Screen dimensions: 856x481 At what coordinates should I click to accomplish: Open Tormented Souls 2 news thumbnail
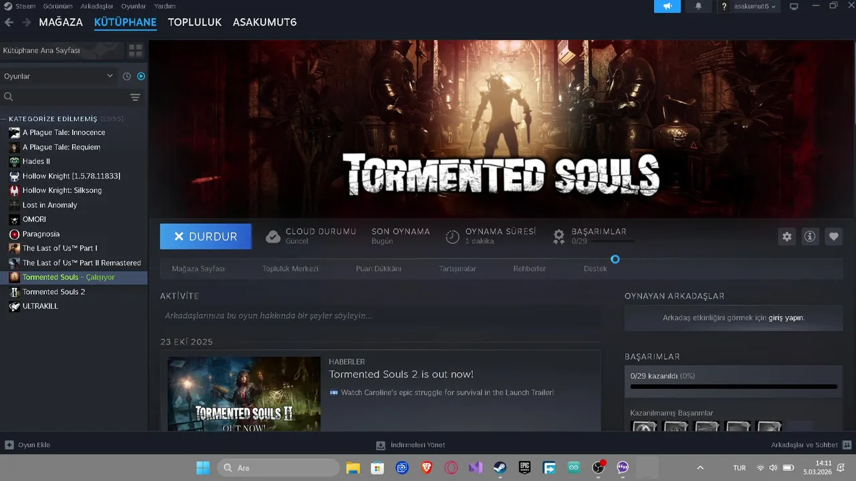[244, 394]
